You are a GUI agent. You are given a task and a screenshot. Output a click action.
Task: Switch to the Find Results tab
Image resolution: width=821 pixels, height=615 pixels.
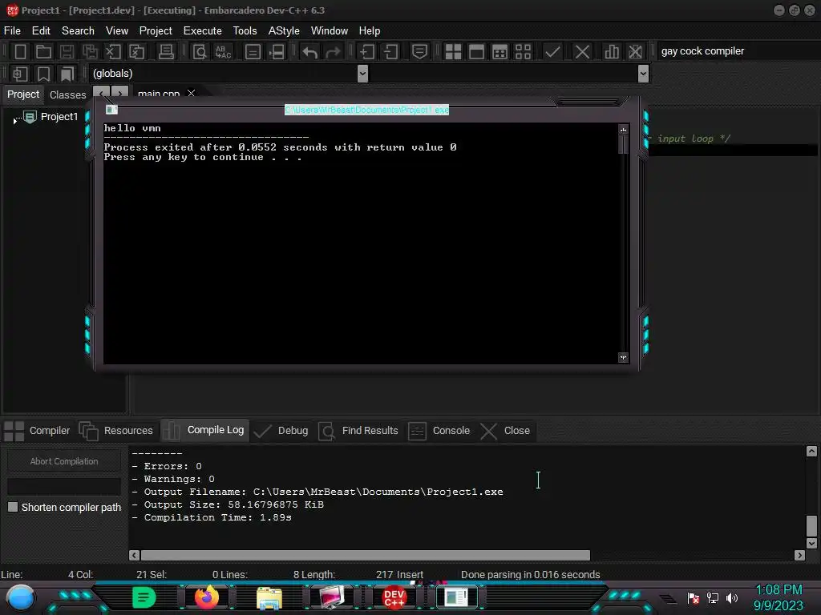pyautogui.click(x=358, y=430)
